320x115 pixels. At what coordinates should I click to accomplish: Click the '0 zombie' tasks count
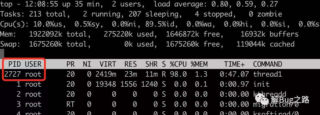pos(265,14)
